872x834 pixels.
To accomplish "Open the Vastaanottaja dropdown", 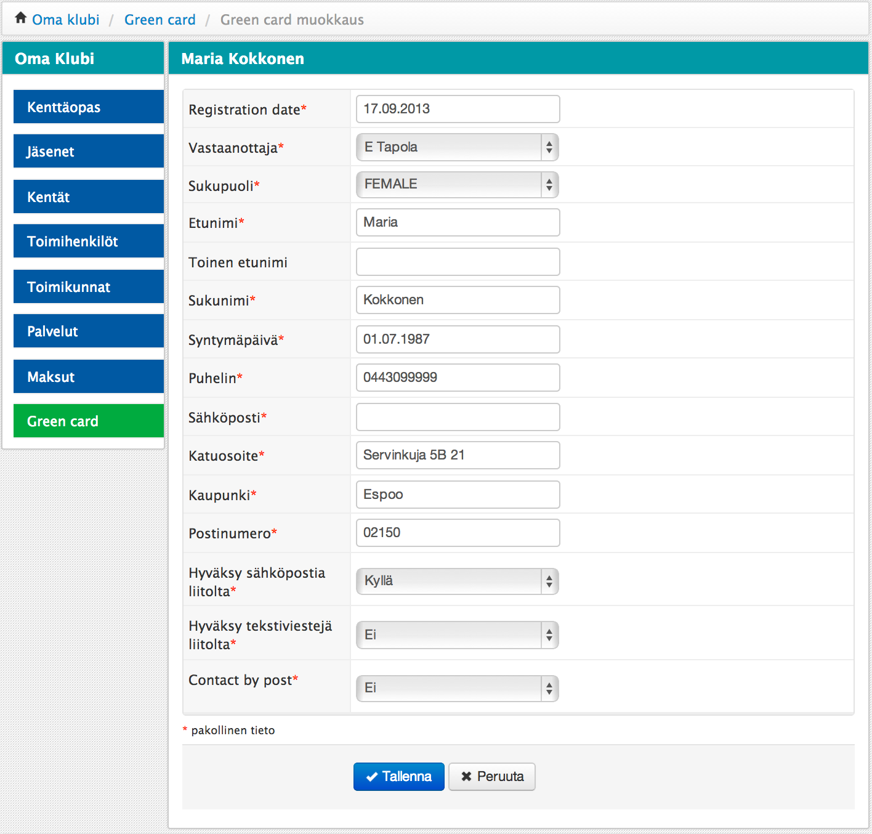I will [x=458, y=147].
